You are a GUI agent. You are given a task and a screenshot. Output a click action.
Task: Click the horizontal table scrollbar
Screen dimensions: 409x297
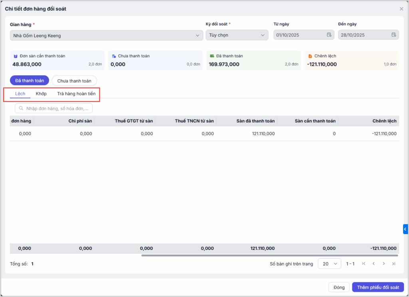(270, 256)
